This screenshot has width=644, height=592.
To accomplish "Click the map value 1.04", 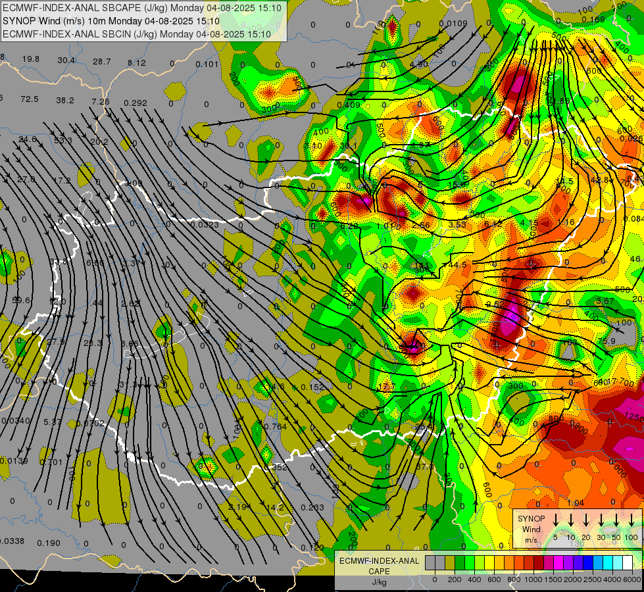I will [576, 503].
